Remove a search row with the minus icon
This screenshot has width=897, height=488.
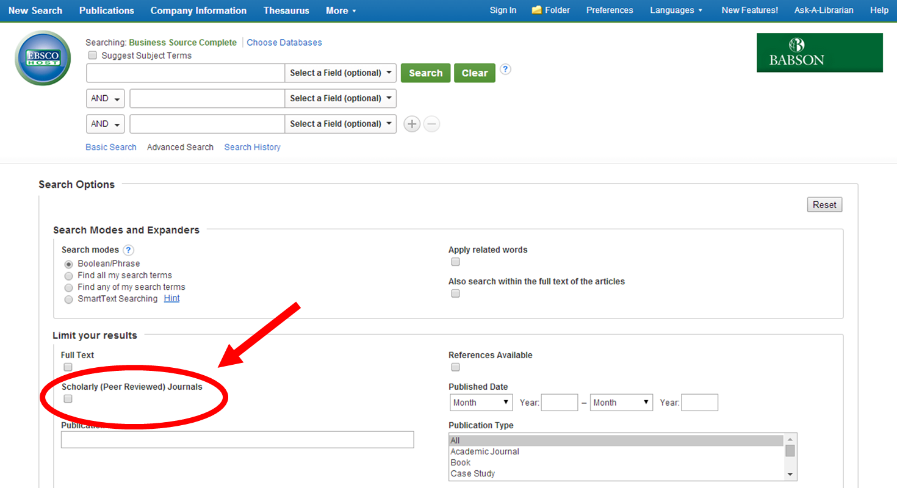[432, 124]
